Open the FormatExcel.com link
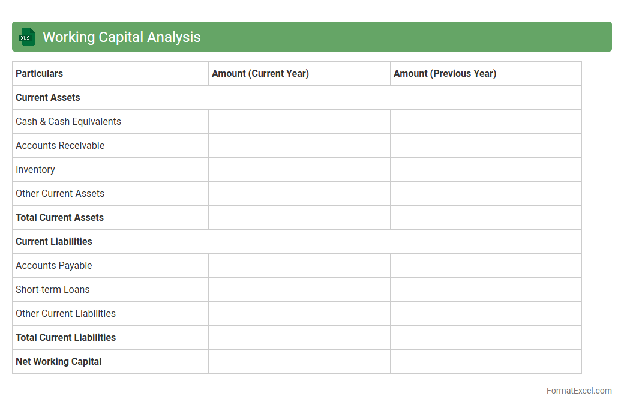This screenshot has width=624, height=408. [578, 391]
